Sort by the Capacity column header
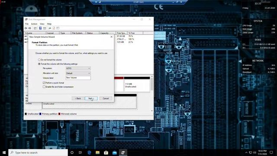 pos(107,33)
